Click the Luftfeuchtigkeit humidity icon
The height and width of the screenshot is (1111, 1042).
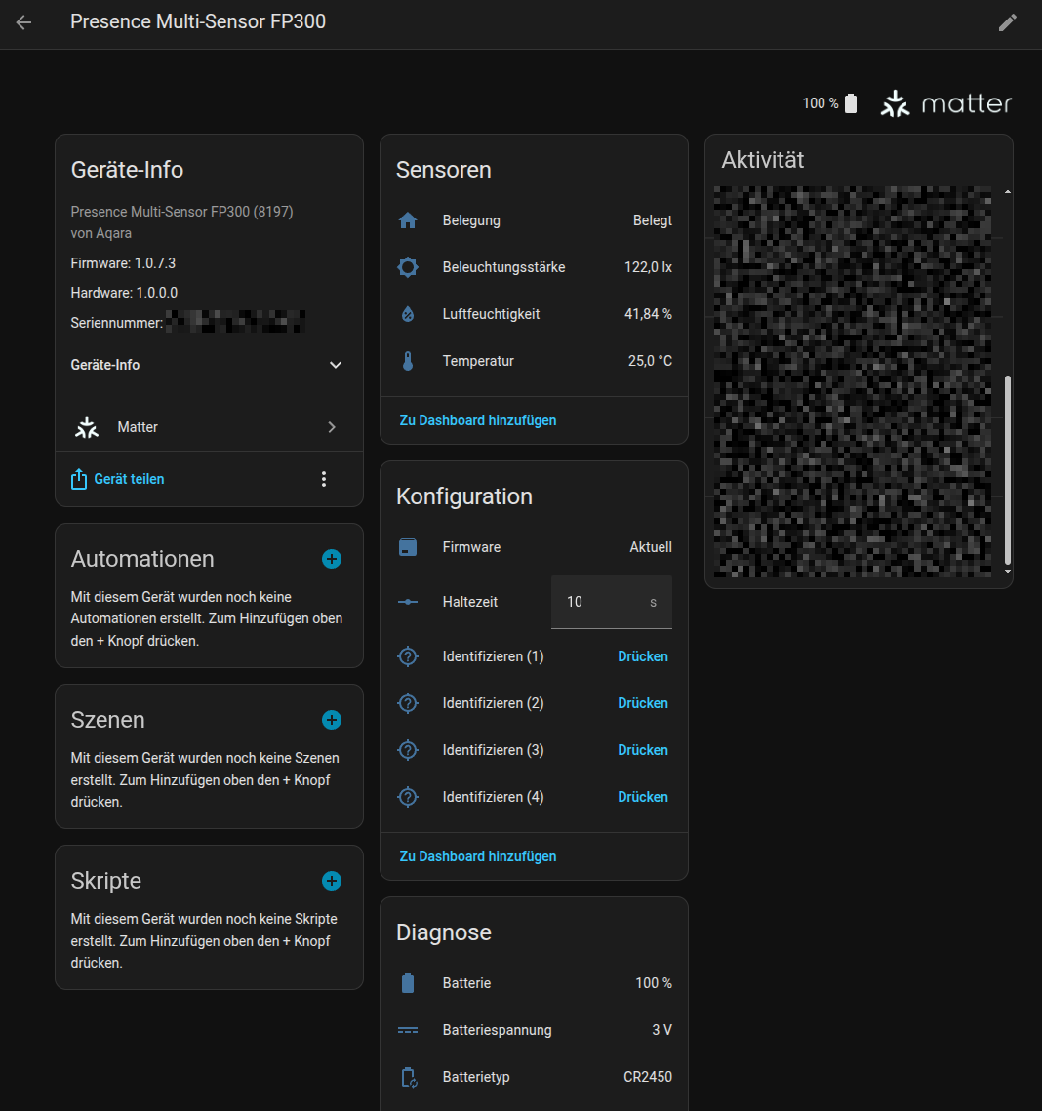pyautogui.click(x=407, y=313)
